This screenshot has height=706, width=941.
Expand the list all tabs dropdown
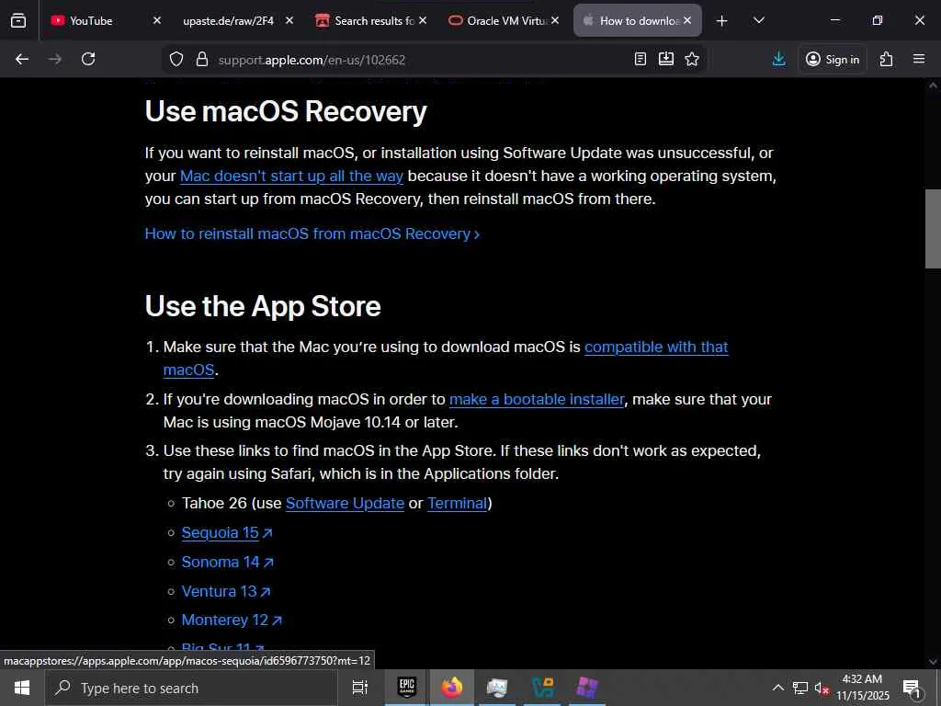pos(758,20)
